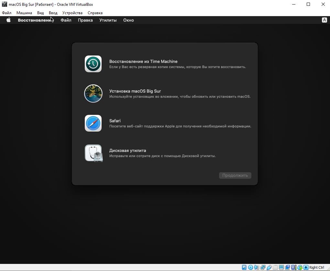Viewport: 330px width, 271px height.
Task: Click the VirtualBox window title icon
Action: pyautogui.click(x=5, y=4)
